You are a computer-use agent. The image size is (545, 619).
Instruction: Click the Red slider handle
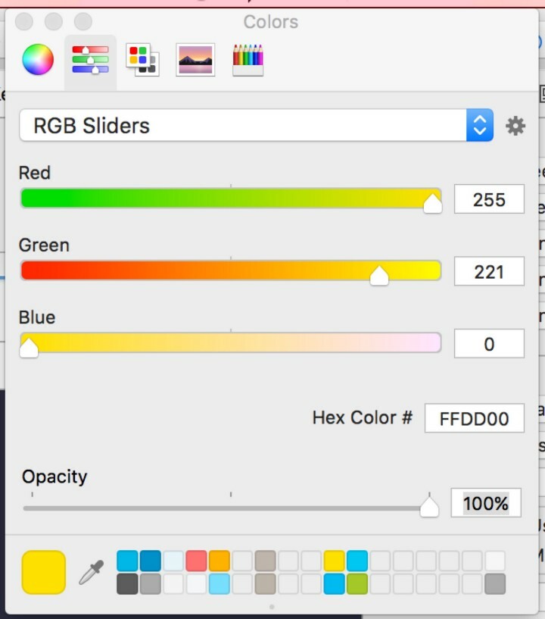(432, 203)
